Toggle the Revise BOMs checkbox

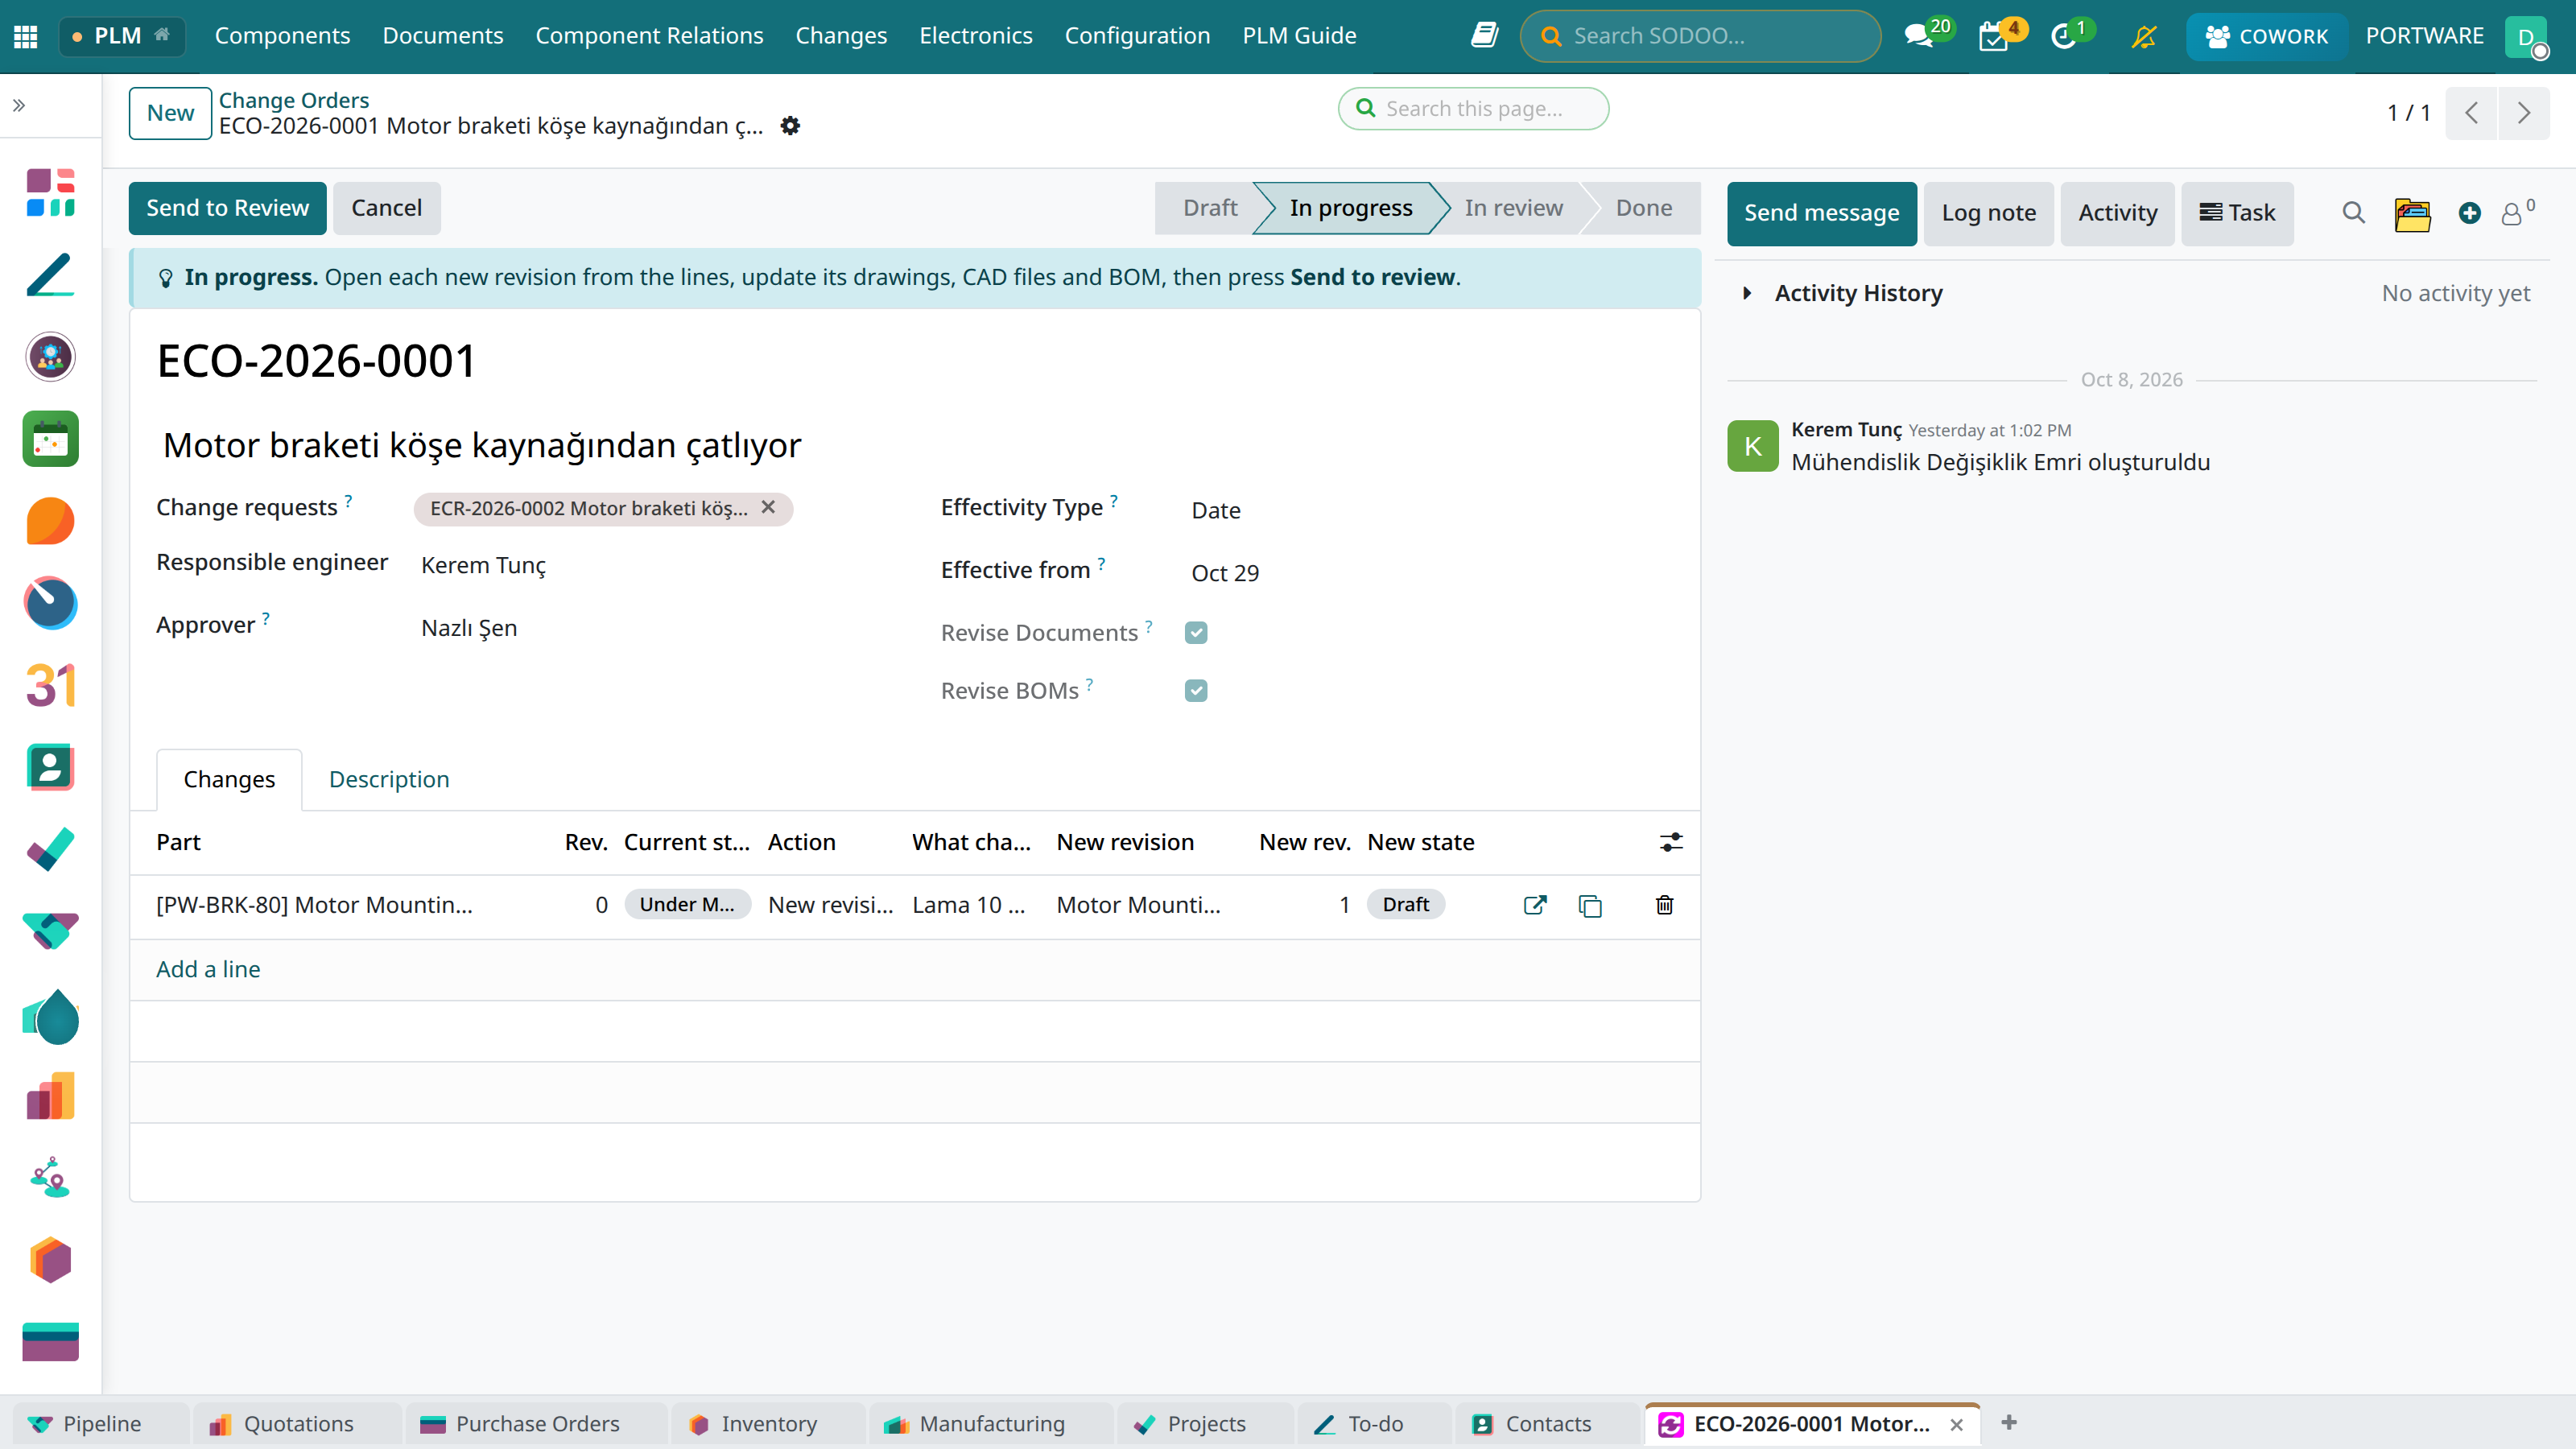click(x=1196, y=691)
